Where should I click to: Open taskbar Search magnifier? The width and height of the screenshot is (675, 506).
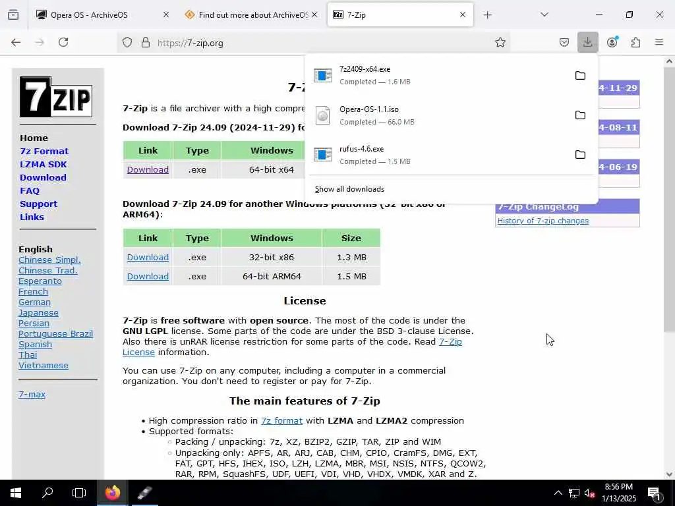pyautogui.click(x=47, y=493)
